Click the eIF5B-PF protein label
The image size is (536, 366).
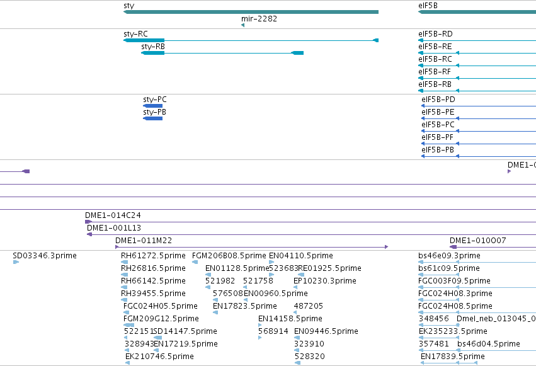[x=437, y=137]
